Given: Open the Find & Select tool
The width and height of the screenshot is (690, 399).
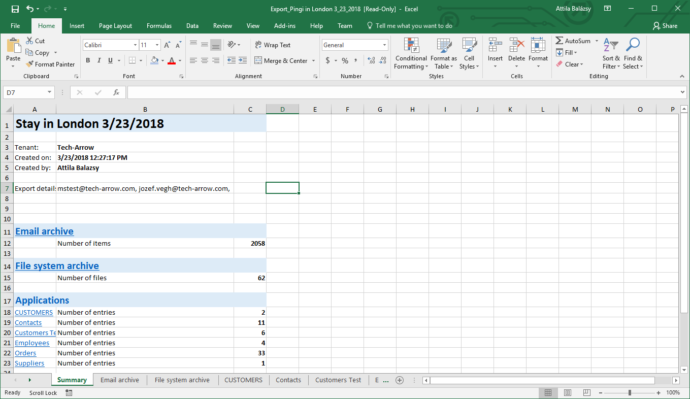Looking at the screenshot, I should pyautogui.click(x=633, y=54).
